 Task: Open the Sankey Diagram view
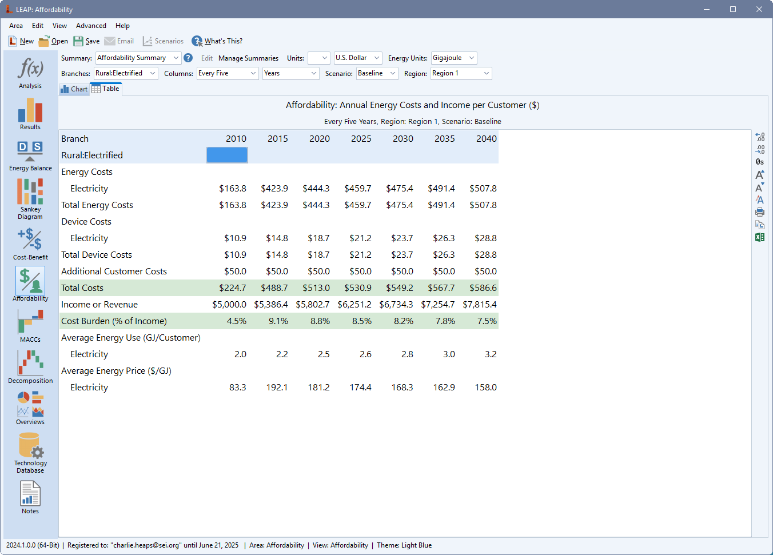coord(30,197)
